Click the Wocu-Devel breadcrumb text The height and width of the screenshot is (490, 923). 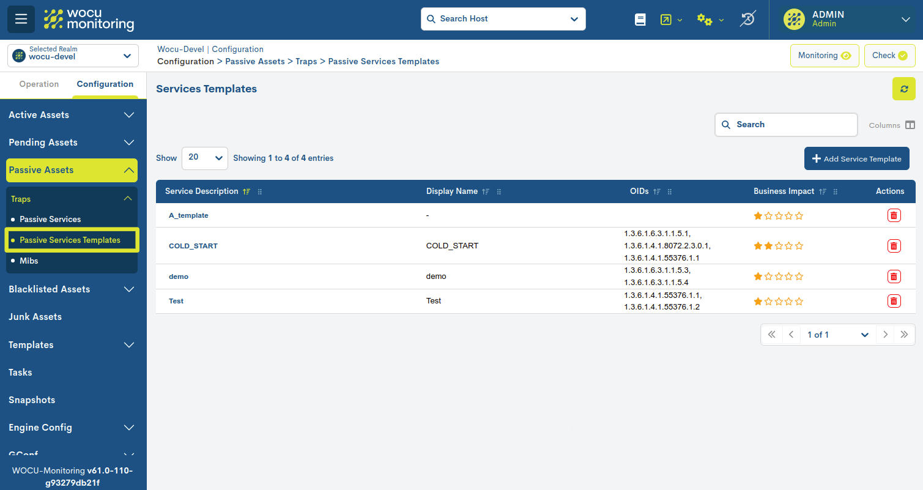tap(182, 50)
